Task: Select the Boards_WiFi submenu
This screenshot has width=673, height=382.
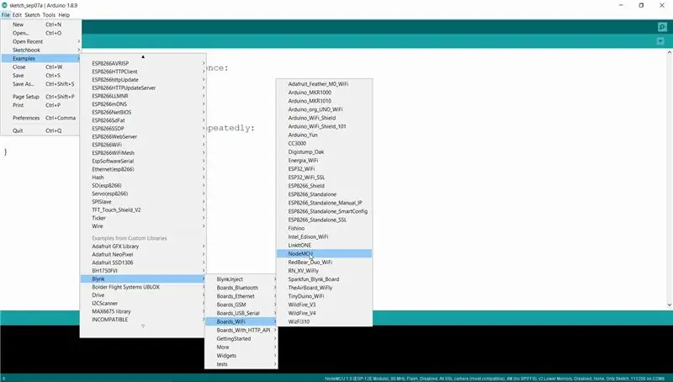Action: (x=241, y=321)
